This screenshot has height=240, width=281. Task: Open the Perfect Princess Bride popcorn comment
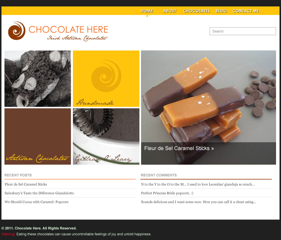click(167, 193)
